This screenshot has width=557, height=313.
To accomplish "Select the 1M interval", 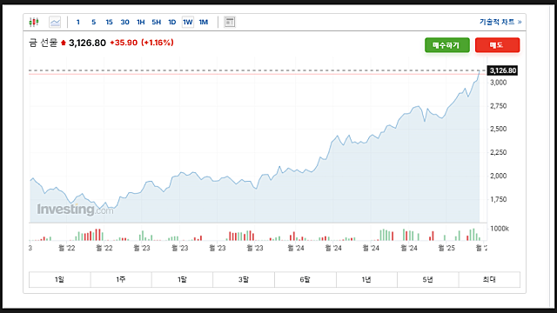I will (203, 22).
